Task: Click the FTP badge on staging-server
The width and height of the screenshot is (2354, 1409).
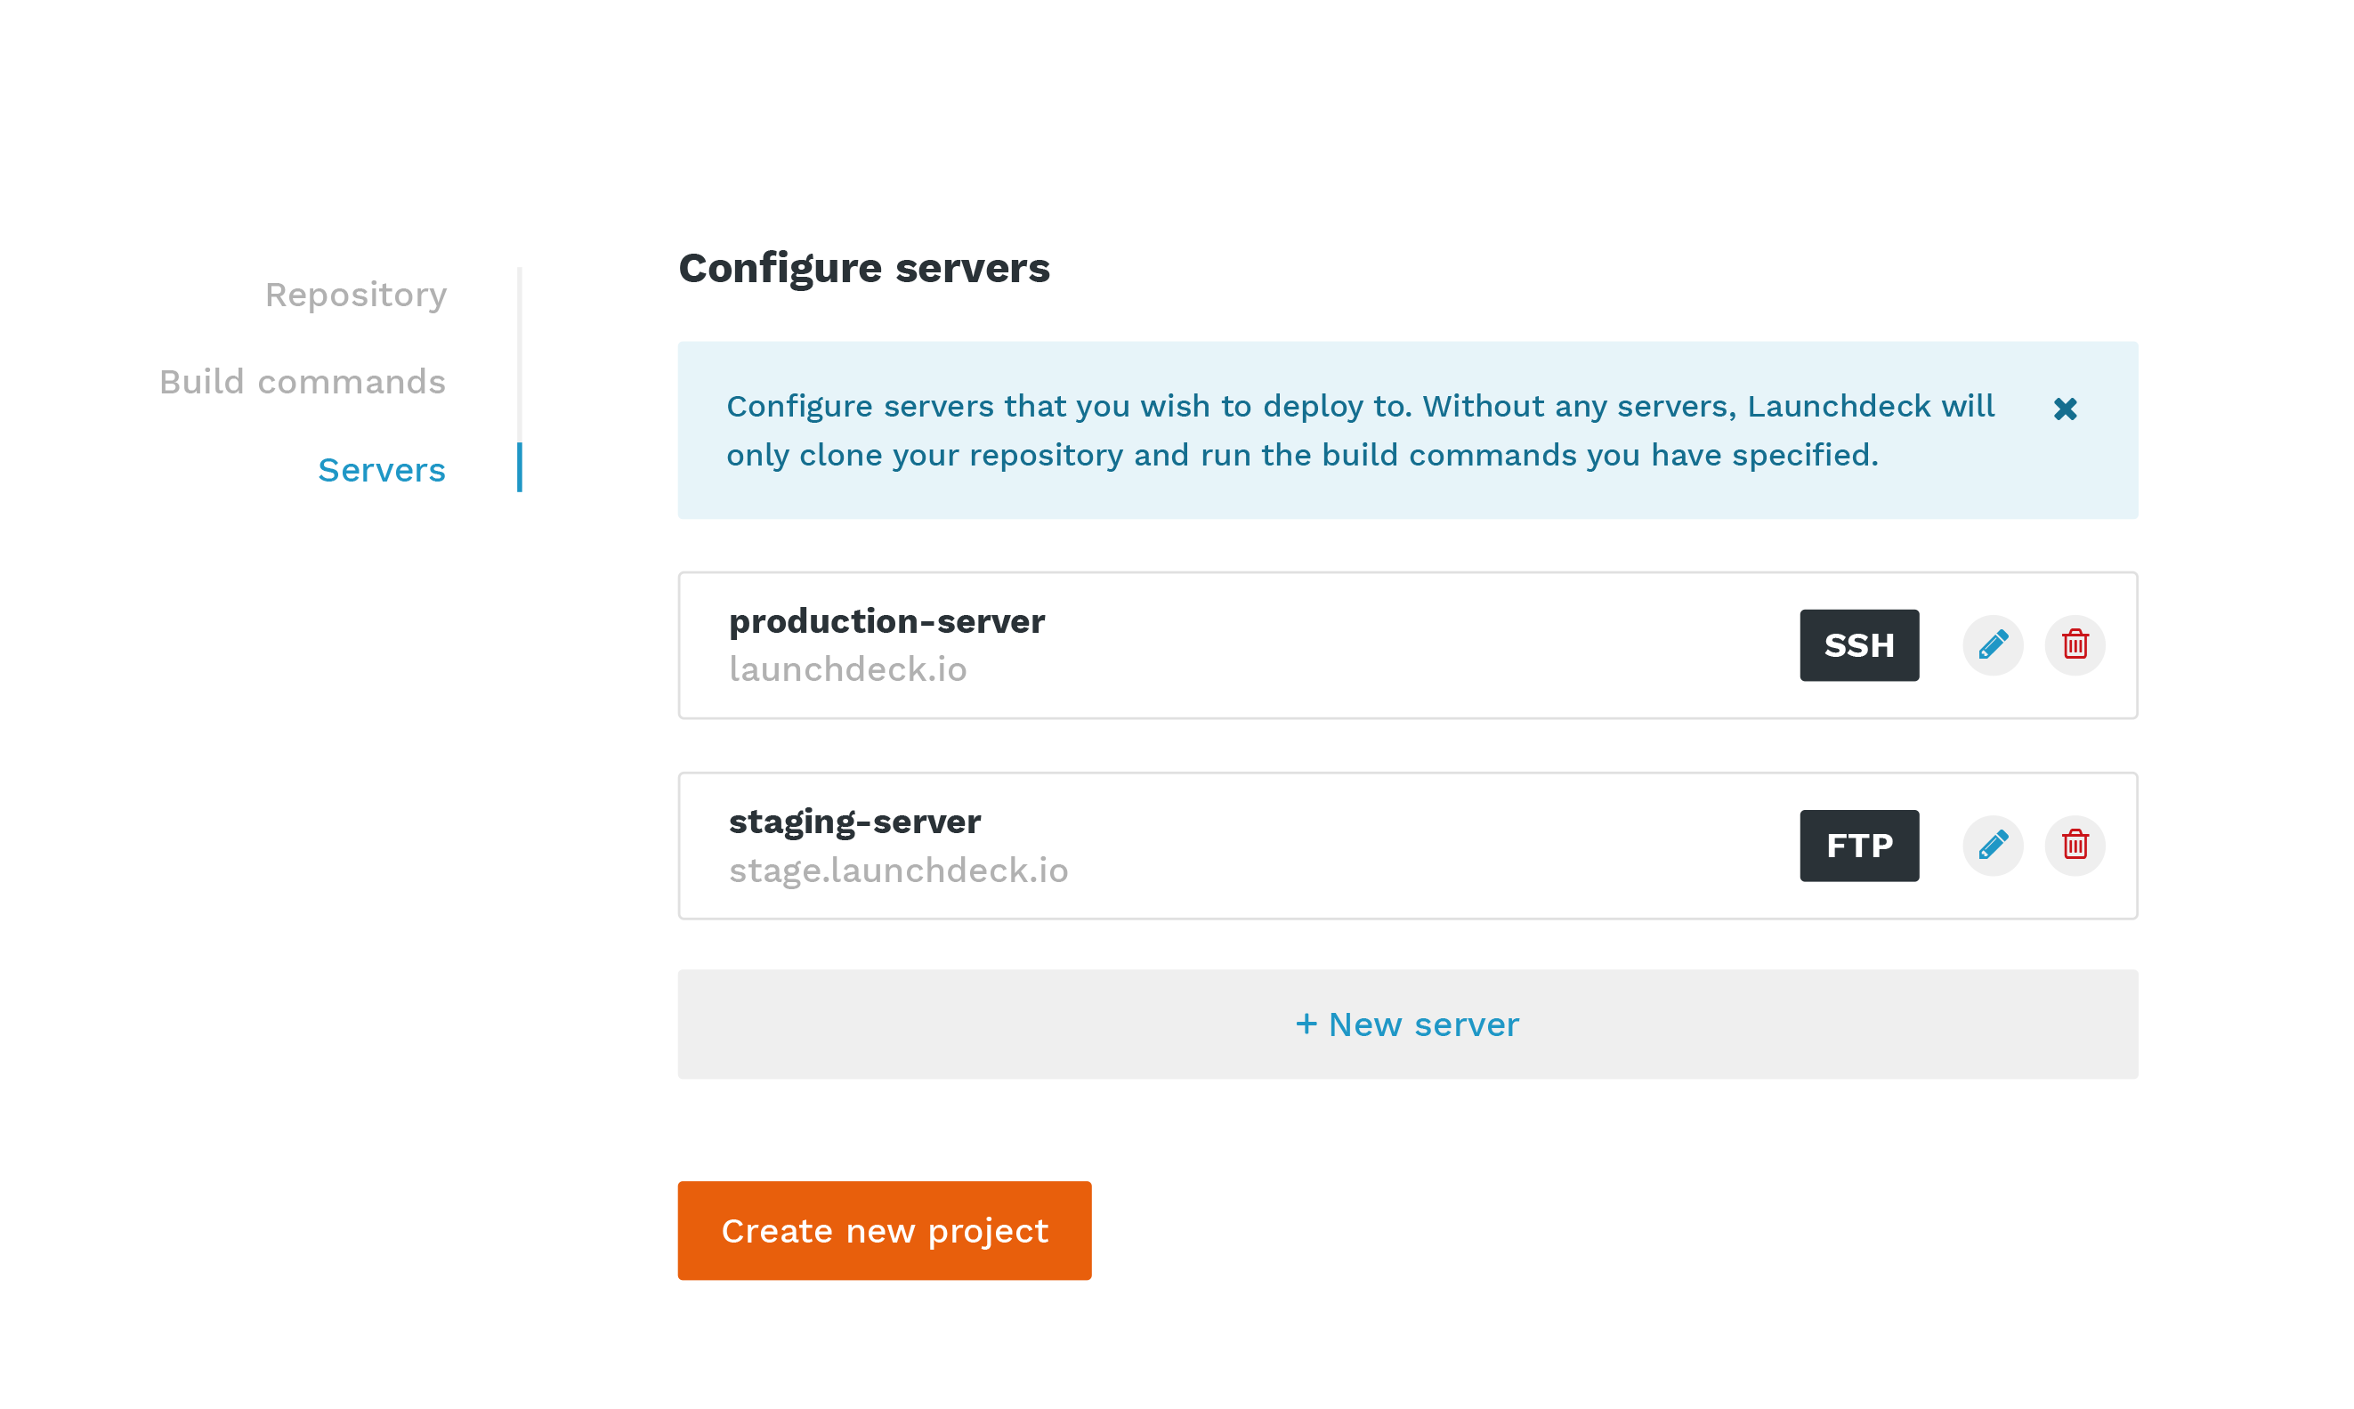Action: [1858, 845]
